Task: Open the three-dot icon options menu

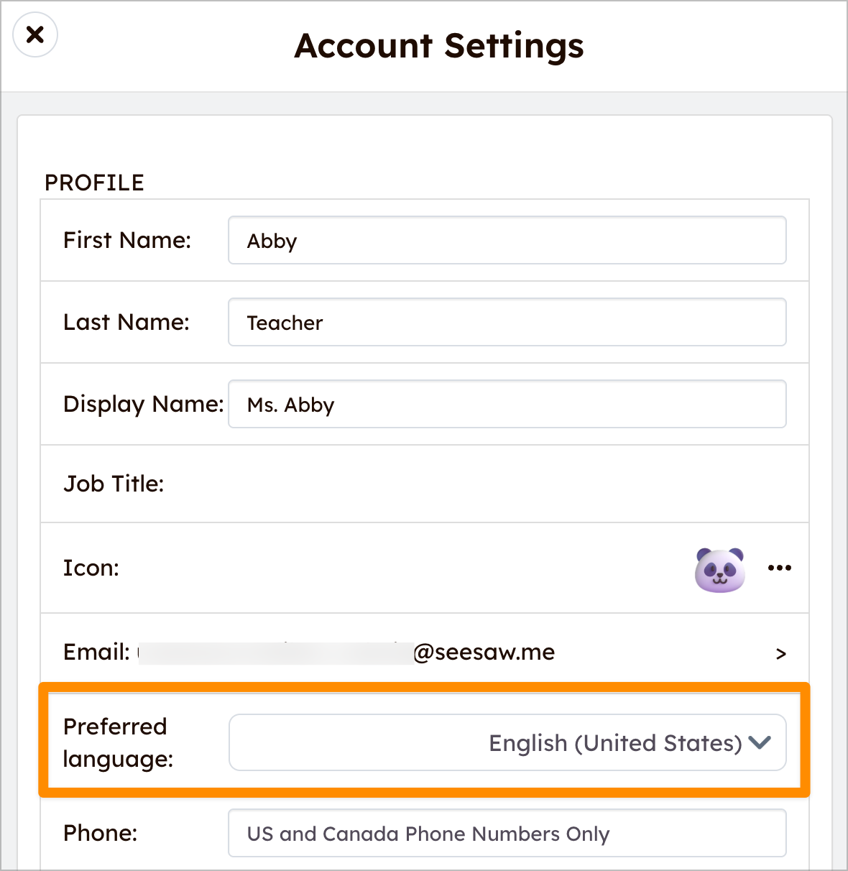Action: click(779, 568)
